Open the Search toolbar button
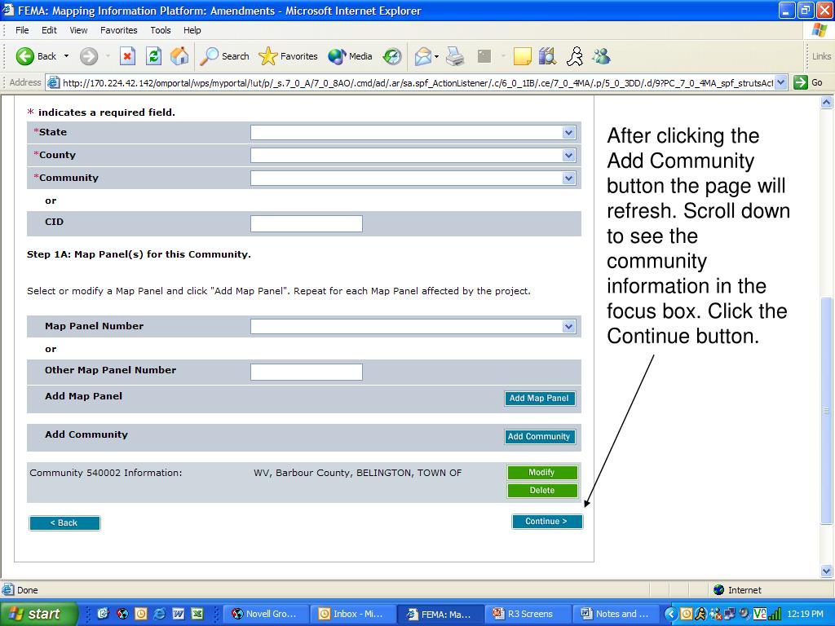 point(224,56)
